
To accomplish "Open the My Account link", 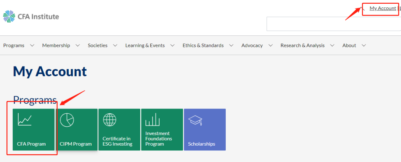I will (x=382, y=9).
